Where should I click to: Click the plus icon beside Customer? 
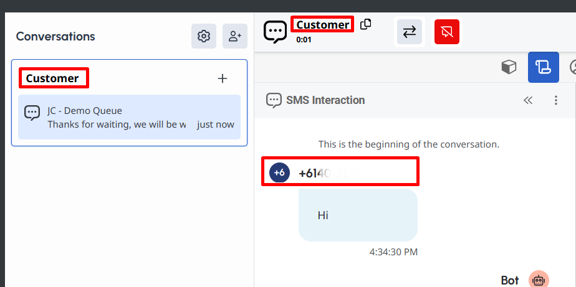[x=223, y=78]
